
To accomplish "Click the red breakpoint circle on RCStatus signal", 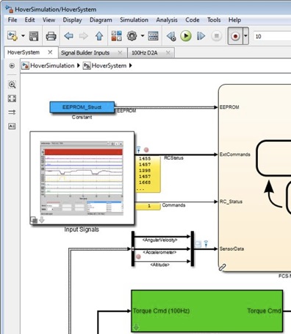I will 146,149.
